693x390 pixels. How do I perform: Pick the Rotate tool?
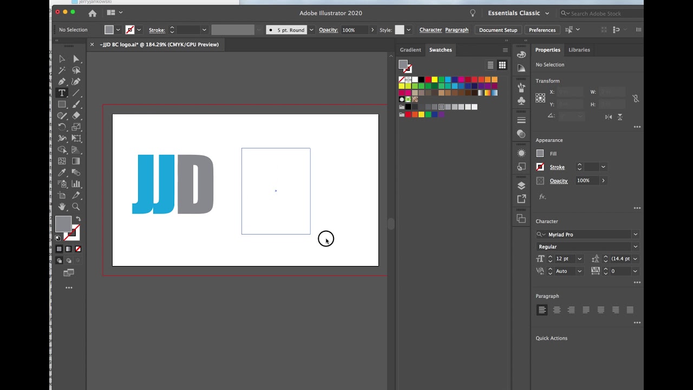(62, 127)
